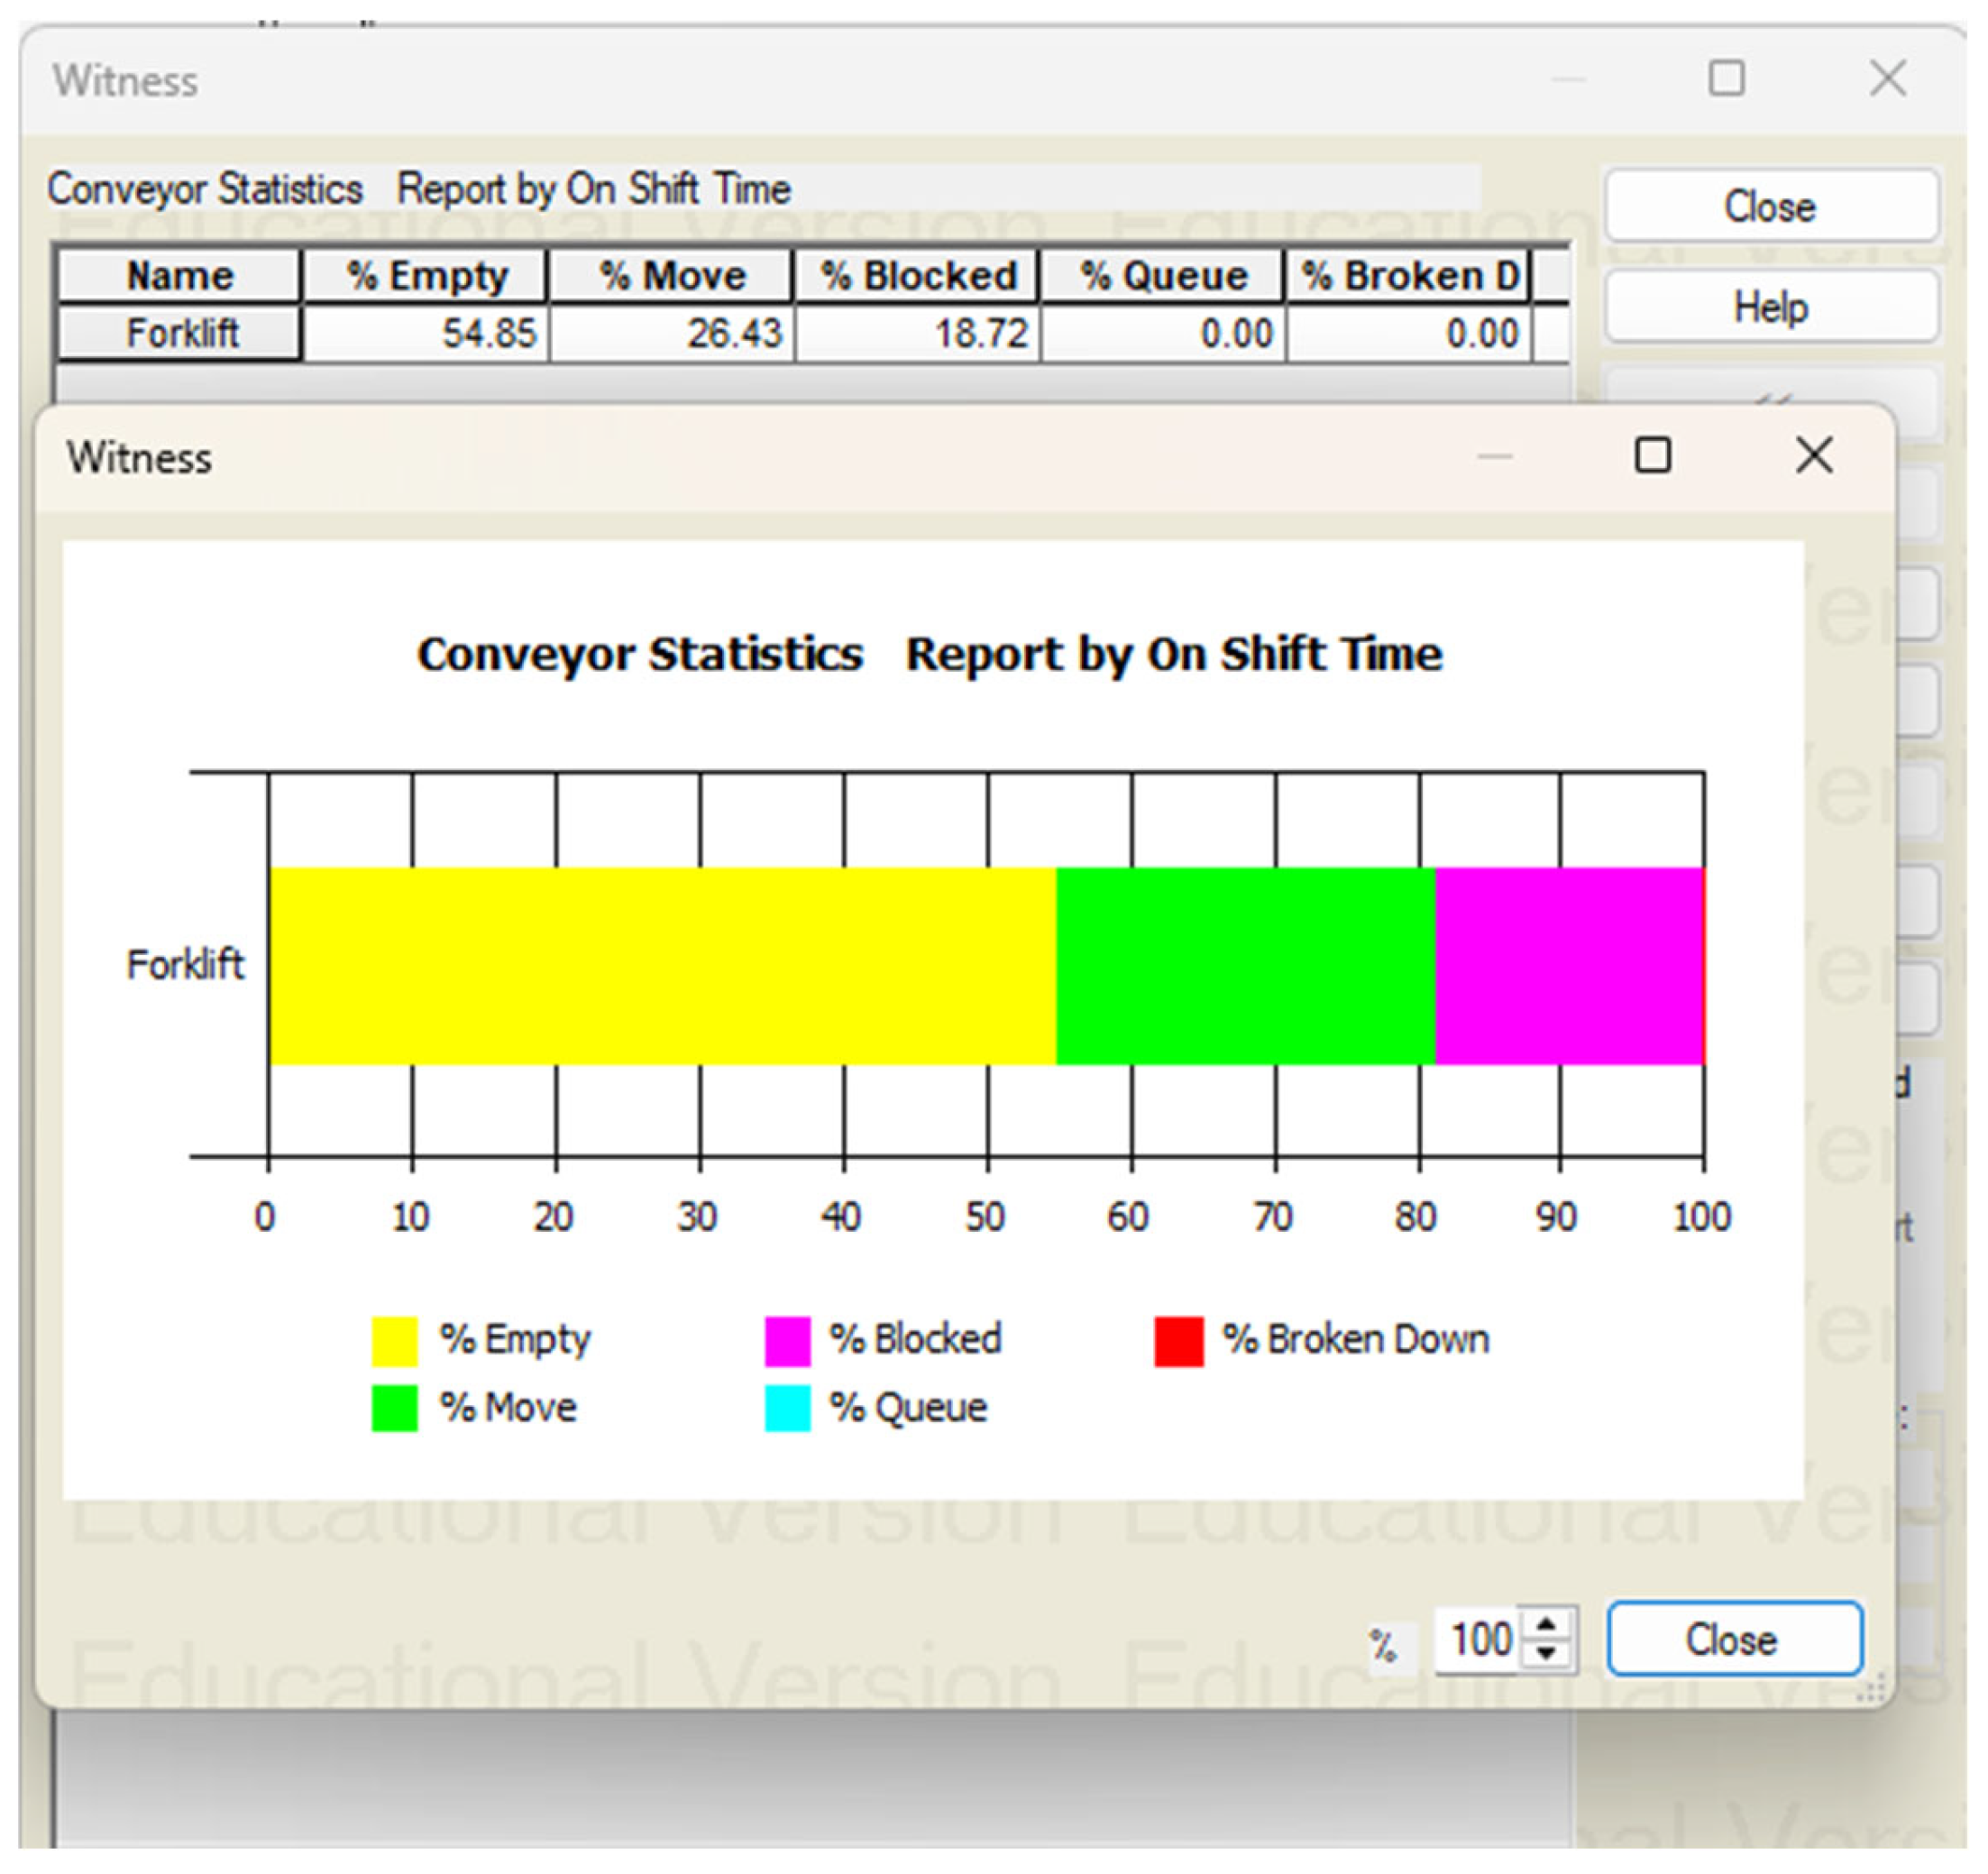Decrease the zoom percentage with the down arrow

point(1546,1653)
